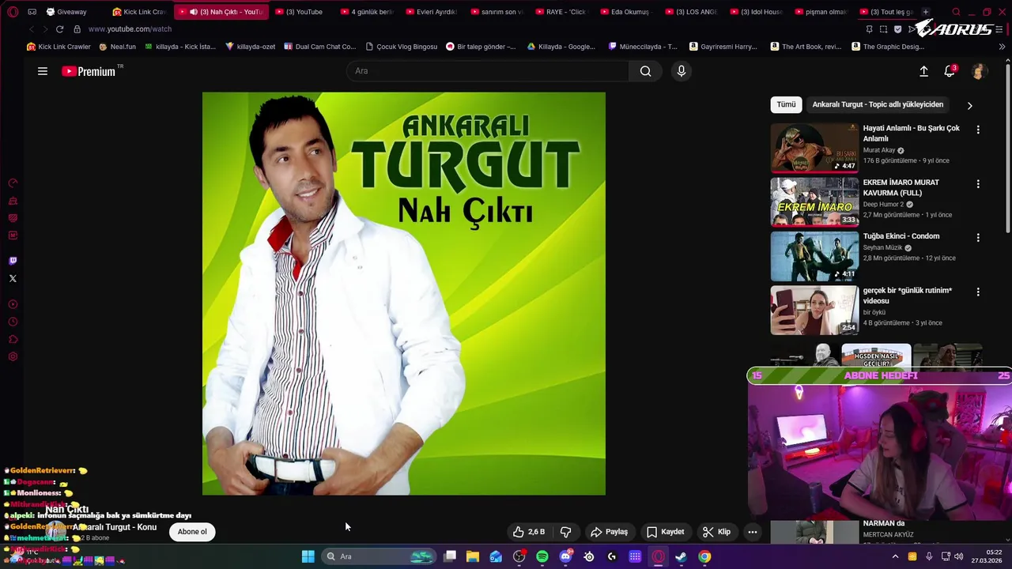Save video with Kaydet button

point(665,532)
